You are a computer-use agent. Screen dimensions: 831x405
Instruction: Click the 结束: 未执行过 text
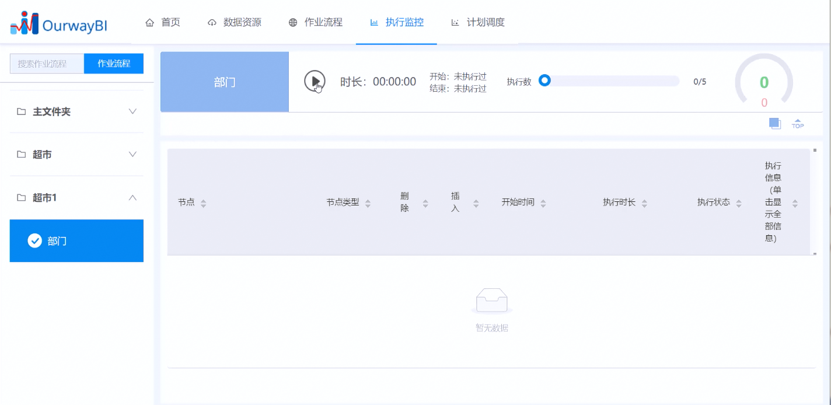point(458,89)
